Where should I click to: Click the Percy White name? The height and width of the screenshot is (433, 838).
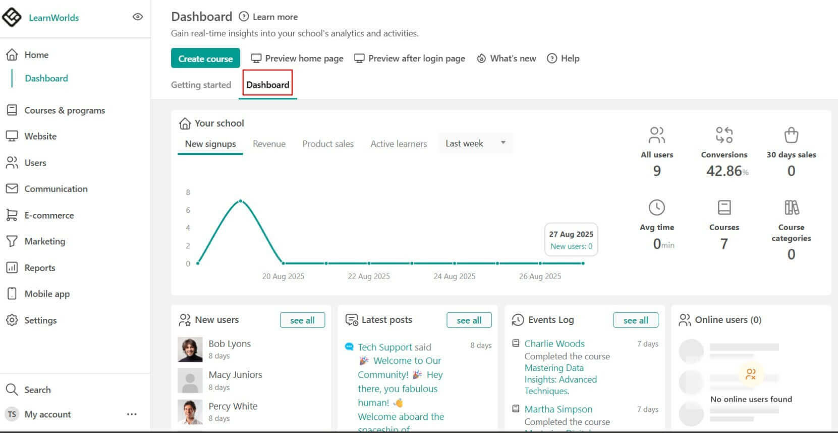[x=233, y=406]
